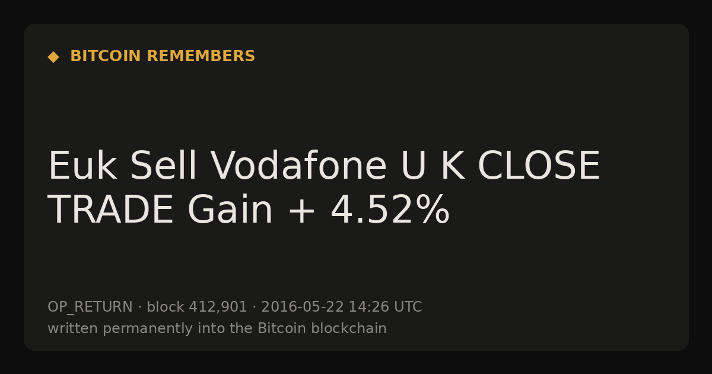Click the word Gain in the message
This screenshot has height=374, width=712.
pyautogui.click(x=230, y=211)
